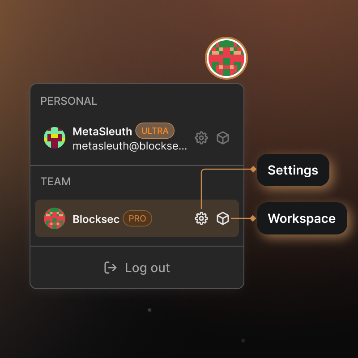This screenshot has width=358, height=358.
Task: Open the MetaSleuth personal workspace cube icon
Action: click(x=223, y=138)
